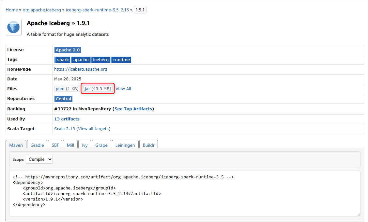
Task: Click the Central repository badge
Action: (x=63, y=99)
